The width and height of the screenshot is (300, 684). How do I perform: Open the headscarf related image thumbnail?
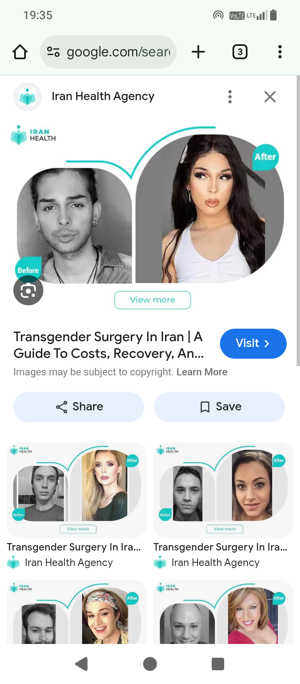click(77, 612)
